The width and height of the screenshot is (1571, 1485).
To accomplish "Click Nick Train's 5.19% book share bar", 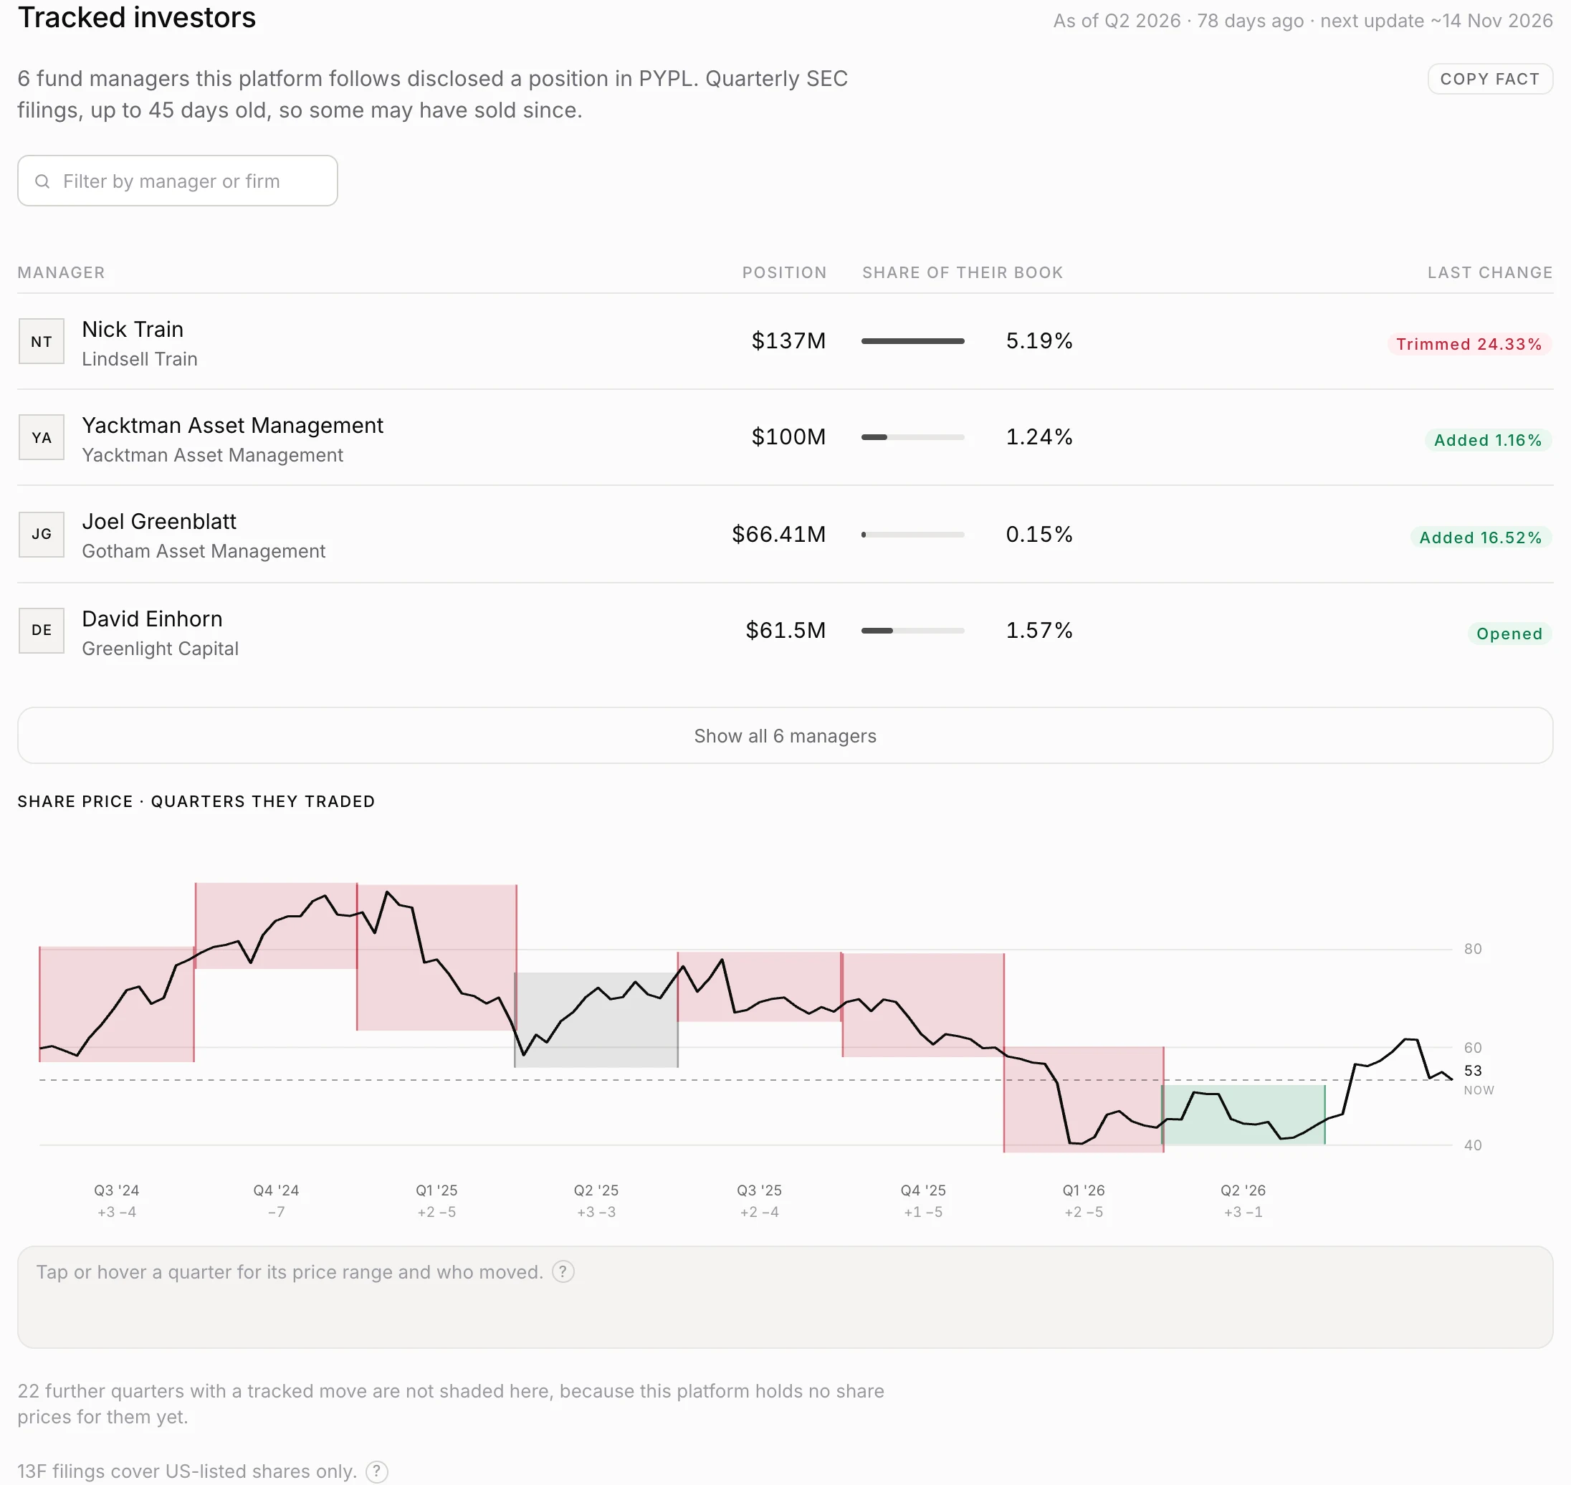I will (912, 341).
